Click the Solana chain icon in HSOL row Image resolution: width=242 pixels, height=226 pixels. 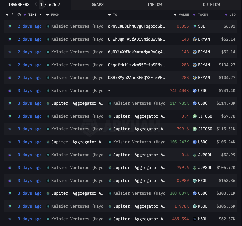coord(10,219)
